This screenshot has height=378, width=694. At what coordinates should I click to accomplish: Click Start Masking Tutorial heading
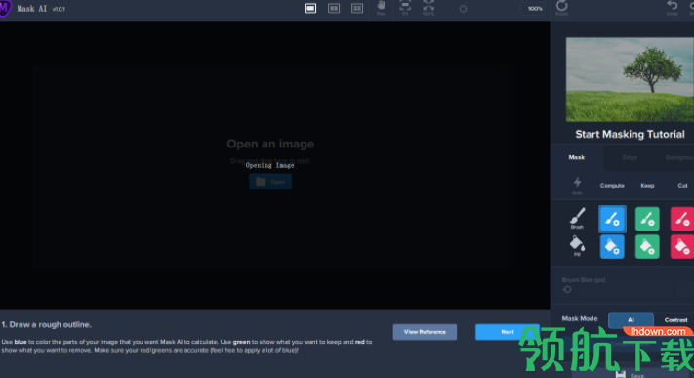630,134
